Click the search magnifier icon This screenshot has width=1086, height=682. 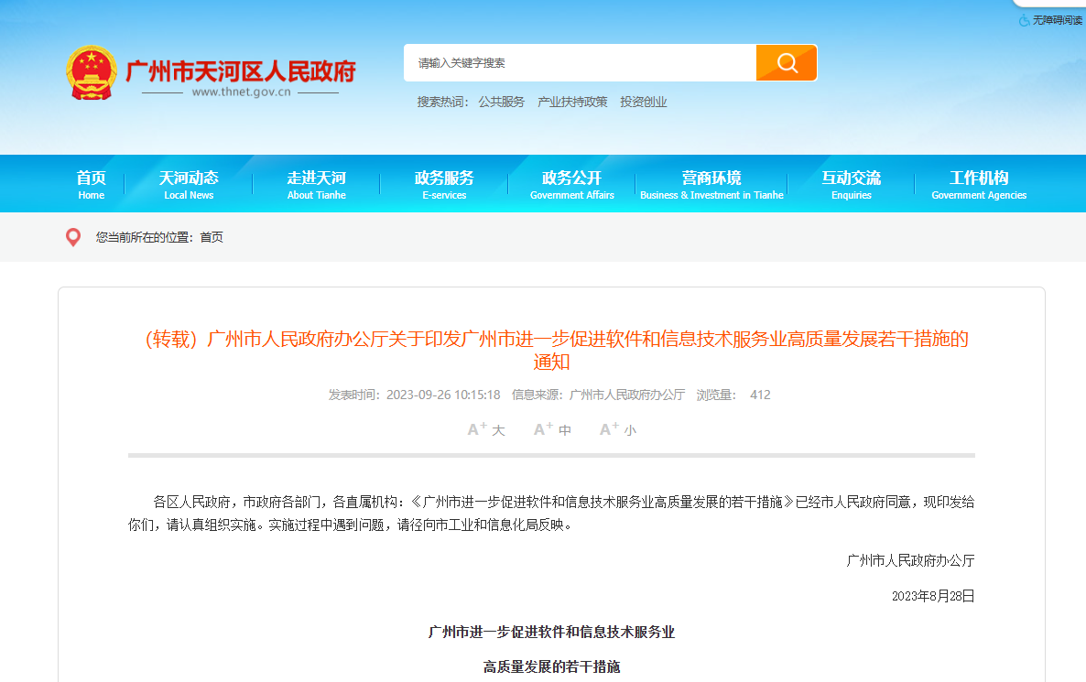tap(786, 62)
